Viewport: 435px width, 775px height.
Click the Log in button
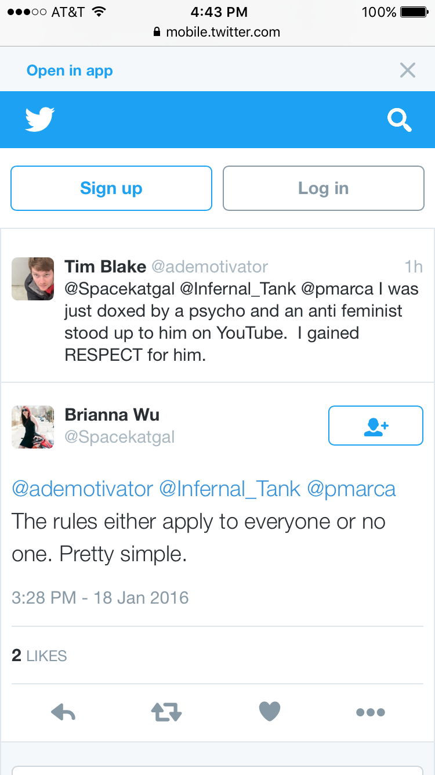324,188
